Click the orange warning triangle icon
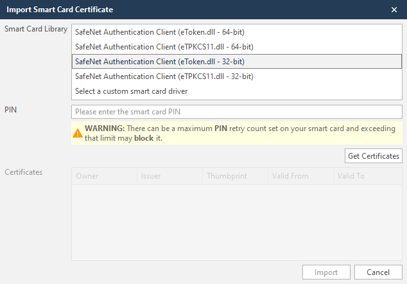 tap(78, 134)
